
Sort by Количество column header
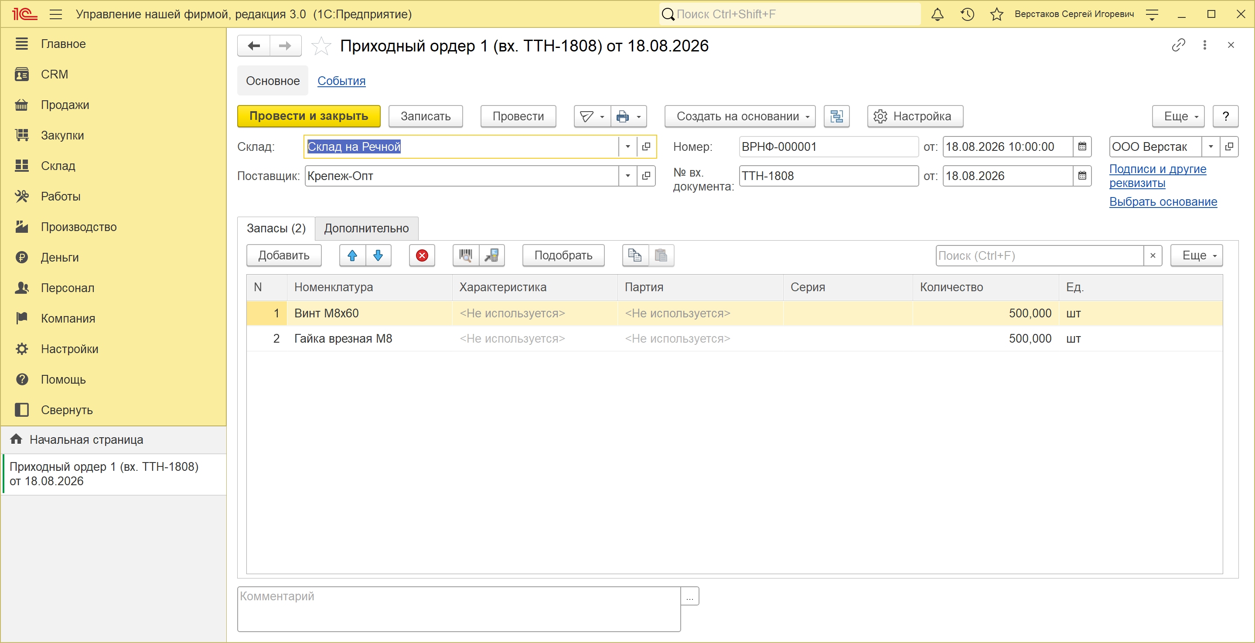point(985,287)
